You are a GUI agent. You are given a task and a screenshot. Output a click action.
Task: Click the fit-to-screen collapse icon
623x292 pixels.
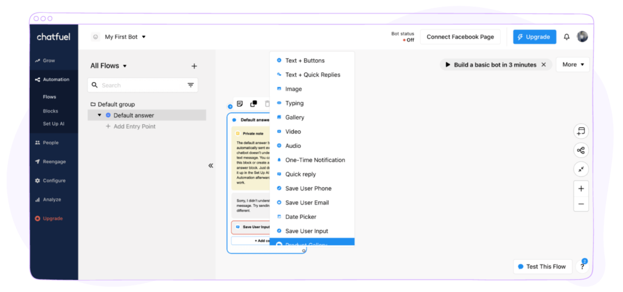581,169
